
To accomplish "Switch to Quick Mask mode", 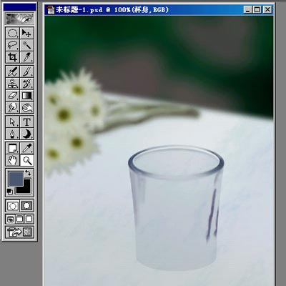I will [x=26, y=206].
